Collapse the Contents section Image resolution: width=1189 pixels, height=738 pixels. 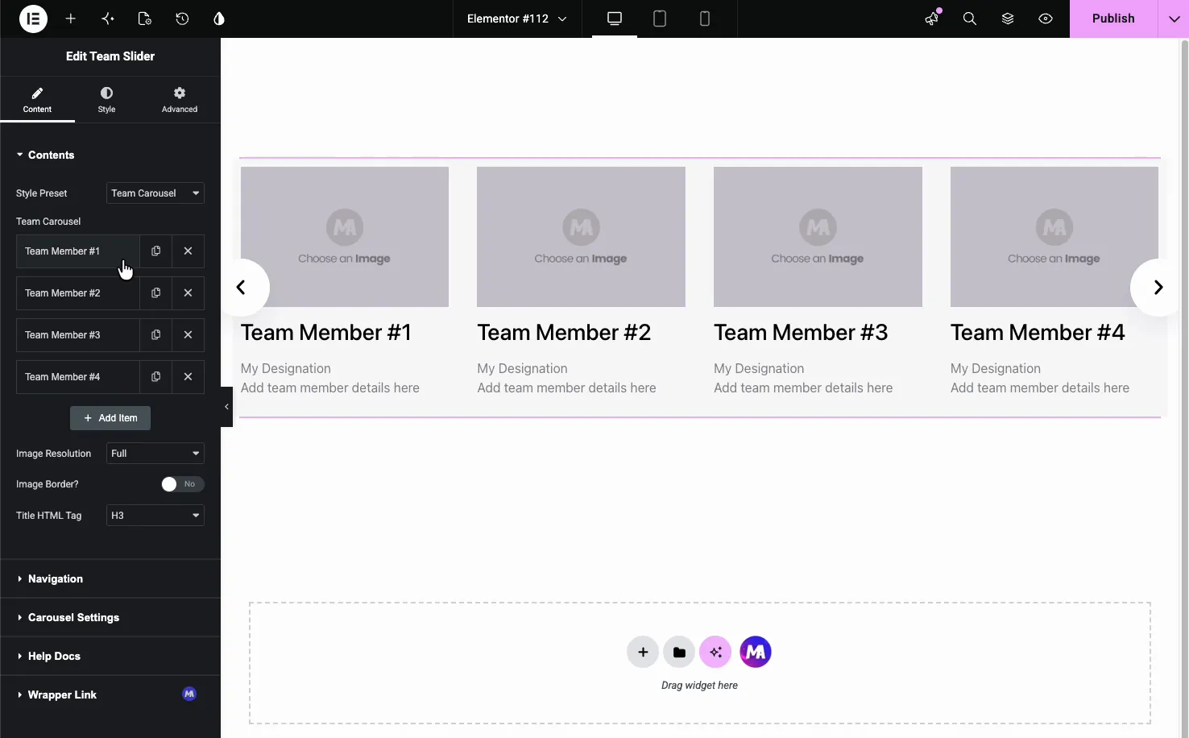pyautogui.click(x=110, y=155)
